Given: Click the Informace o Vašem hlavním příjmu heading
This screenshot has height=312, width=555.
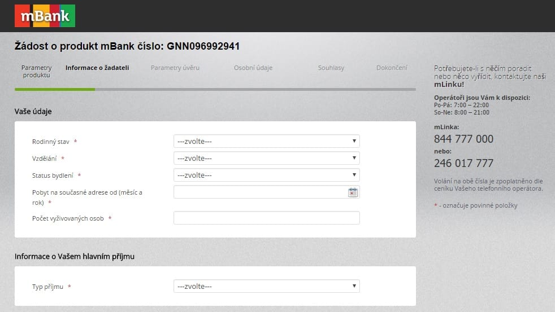Looking at the screenshot, I should click(x=75, y=257).
